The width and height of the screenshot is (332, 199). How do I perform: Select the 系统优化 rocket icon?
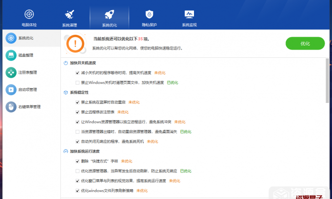tap(110, 14)
